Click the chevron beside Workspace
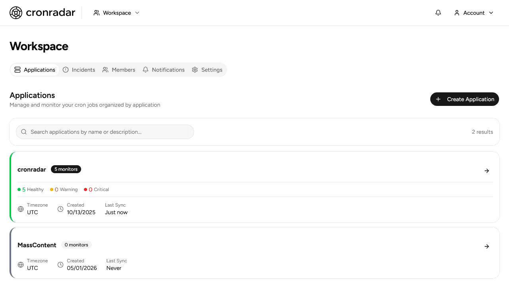The width and height of the screenshot is (509, 291). (137, 13)
